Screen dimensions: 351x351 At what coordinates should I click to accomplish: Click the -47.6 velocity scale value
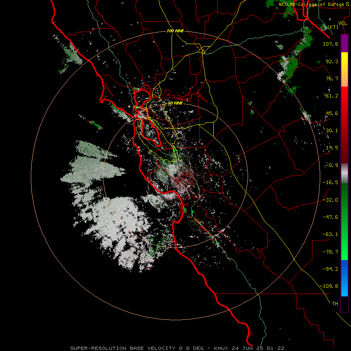tap(330, 217)
